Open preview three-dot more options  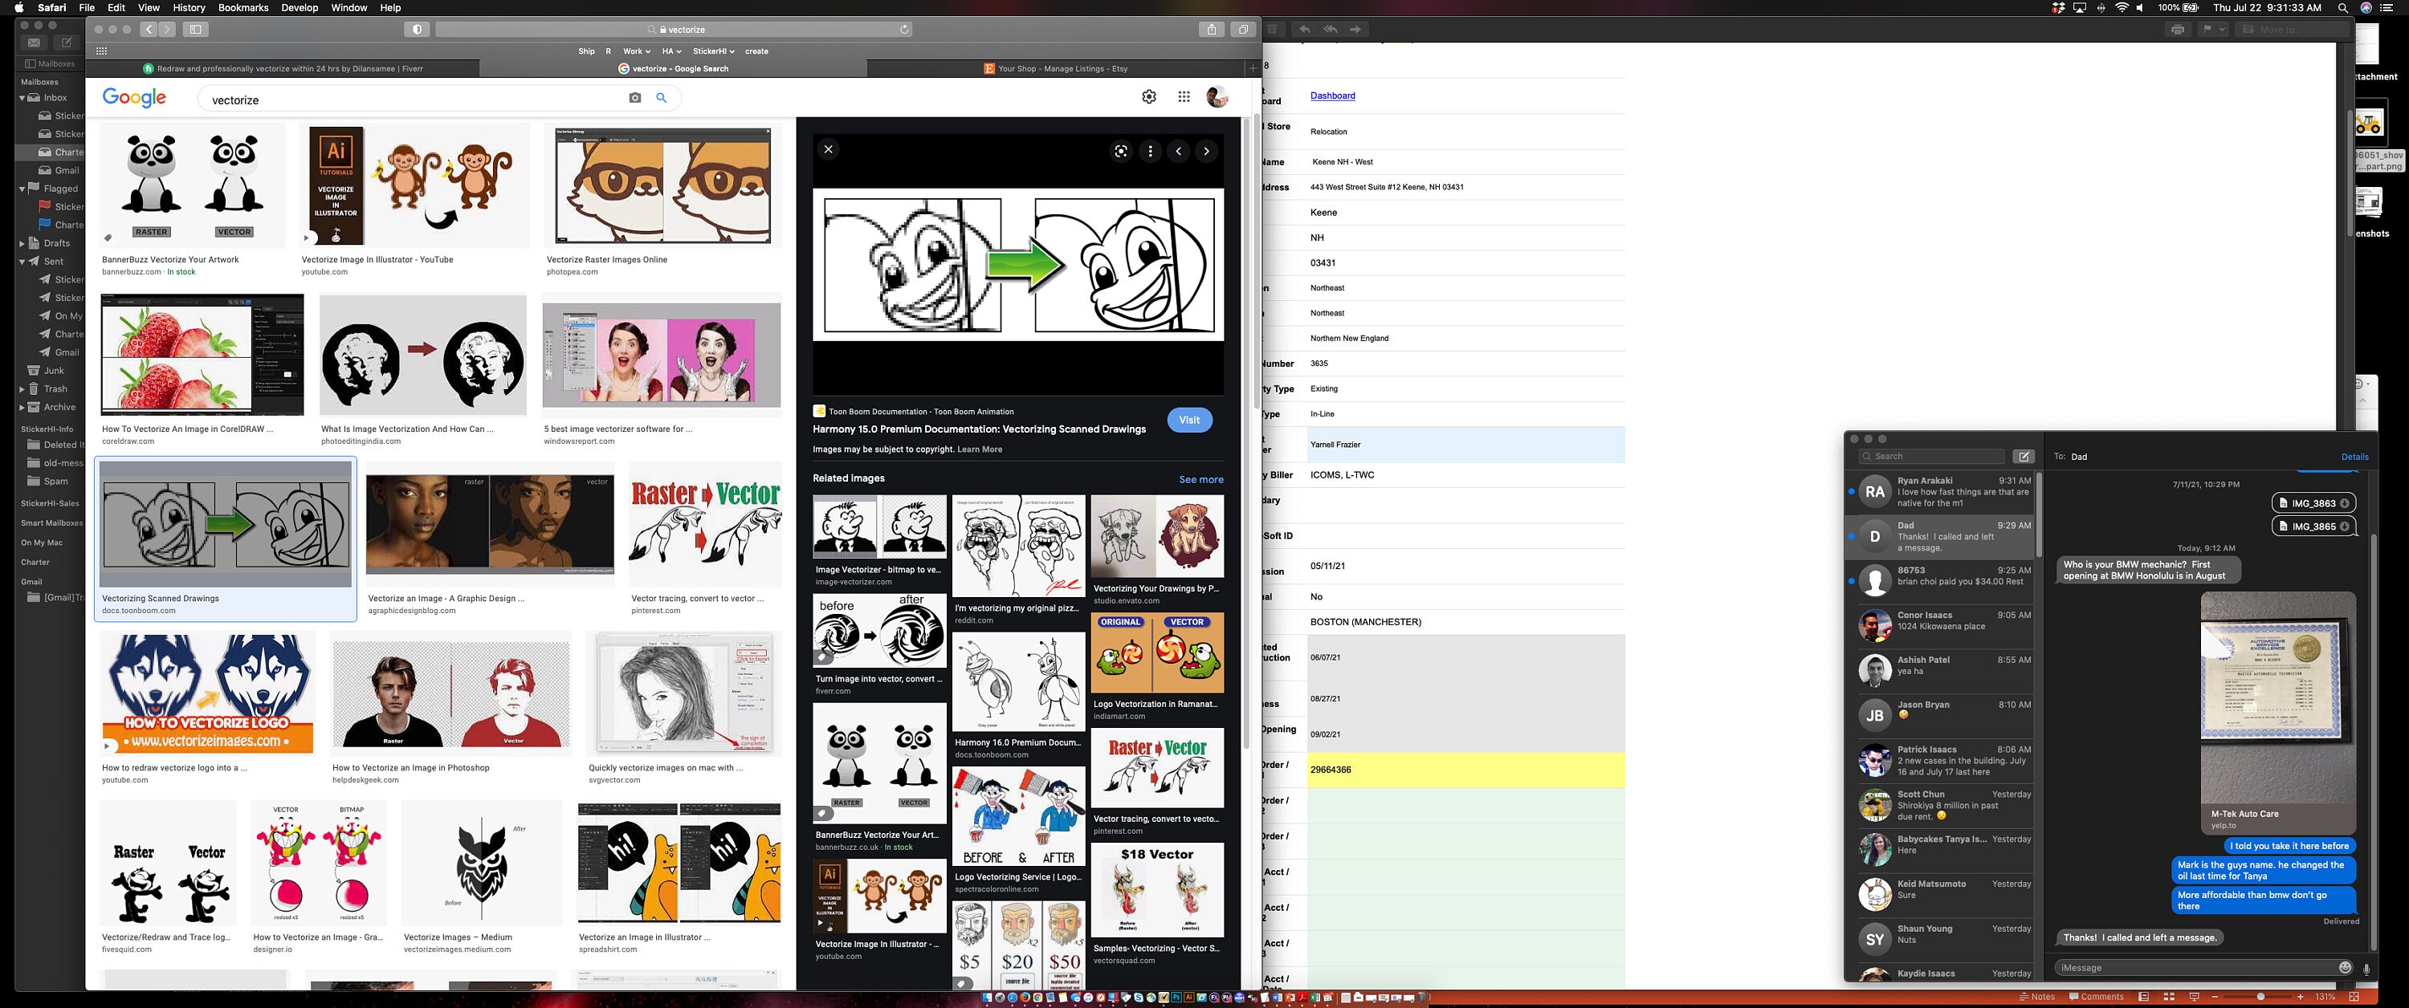tap(1150, 152)
